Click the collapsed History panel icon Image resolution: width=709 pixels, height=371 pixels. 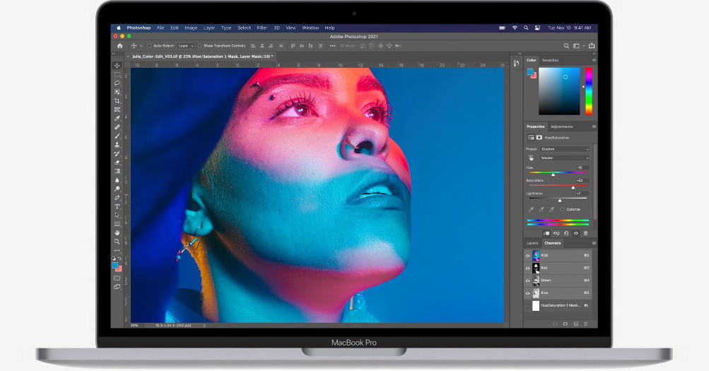(x=517, y=64)
